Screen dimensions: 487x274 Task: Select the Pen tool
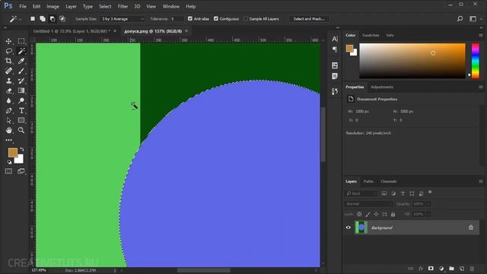[8, 110]
